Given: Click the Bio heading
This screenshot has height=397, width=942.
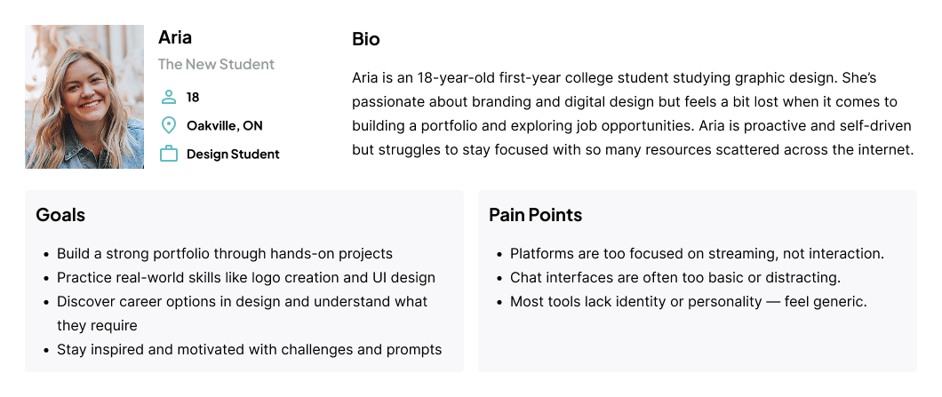Looking at the screenshot, I should point(366,40).
